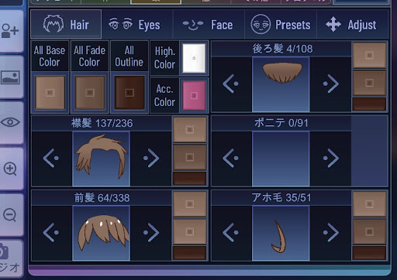The width and height of the screenshot is (397, 280).
Task: Click top base color swatch of アホ毛
Action: click(369, 204)
